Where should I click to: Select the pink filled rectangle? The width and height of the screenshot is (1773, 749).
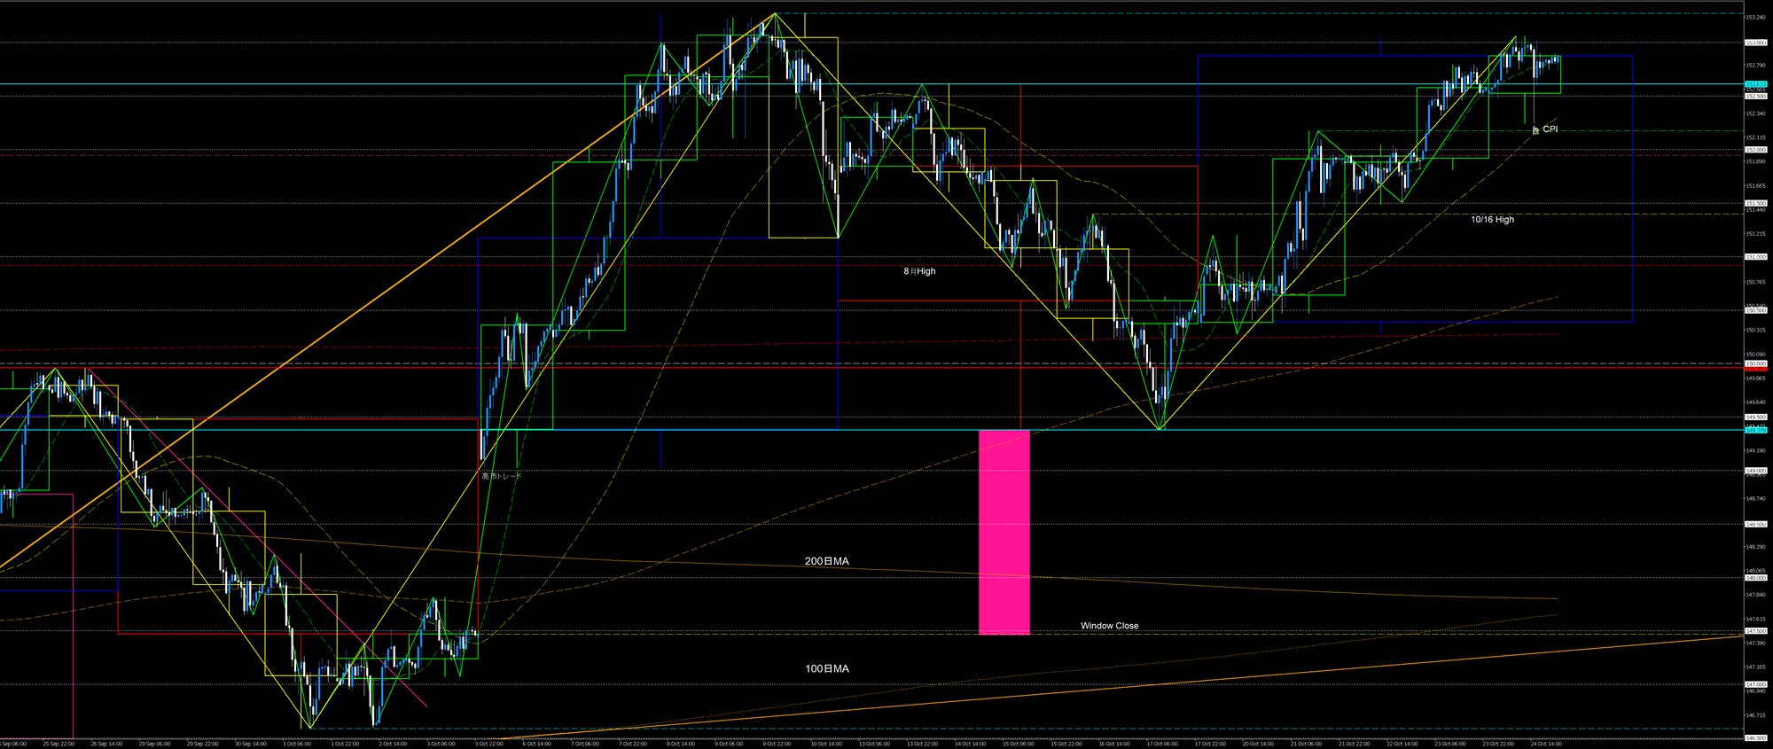pos(1004,532)
